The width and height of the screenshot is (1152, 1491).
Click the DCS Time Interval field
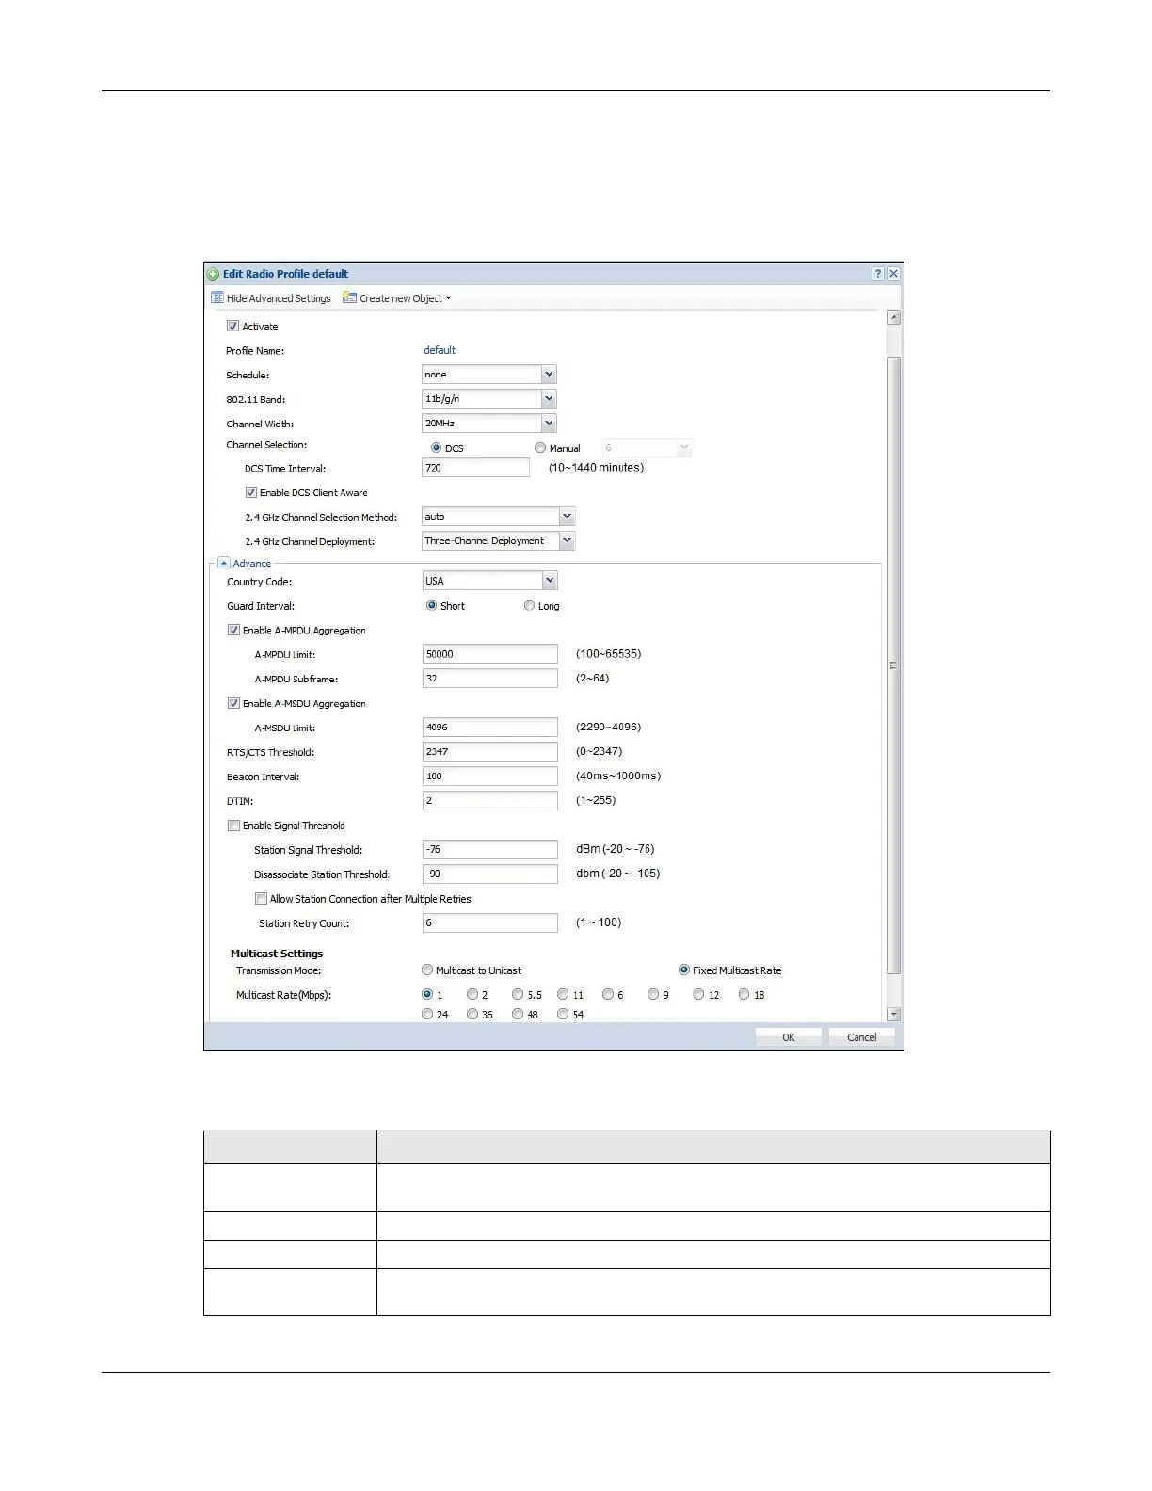pyautogui.click(x=476, y=468)
